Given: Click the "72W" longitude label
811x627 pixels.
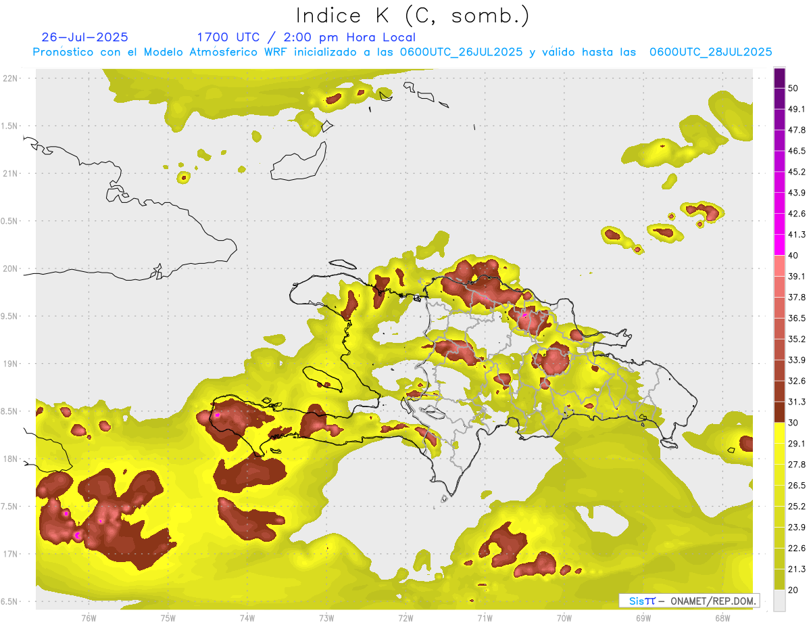Looking at the screenshot, I should pos(405,618).
